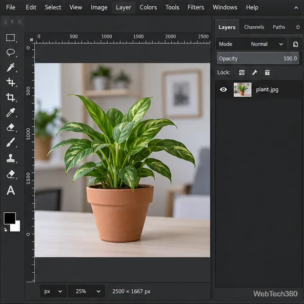Switch to the Paths tab
The width and height of the screenshot is (304, 304).
pos(279,27)
